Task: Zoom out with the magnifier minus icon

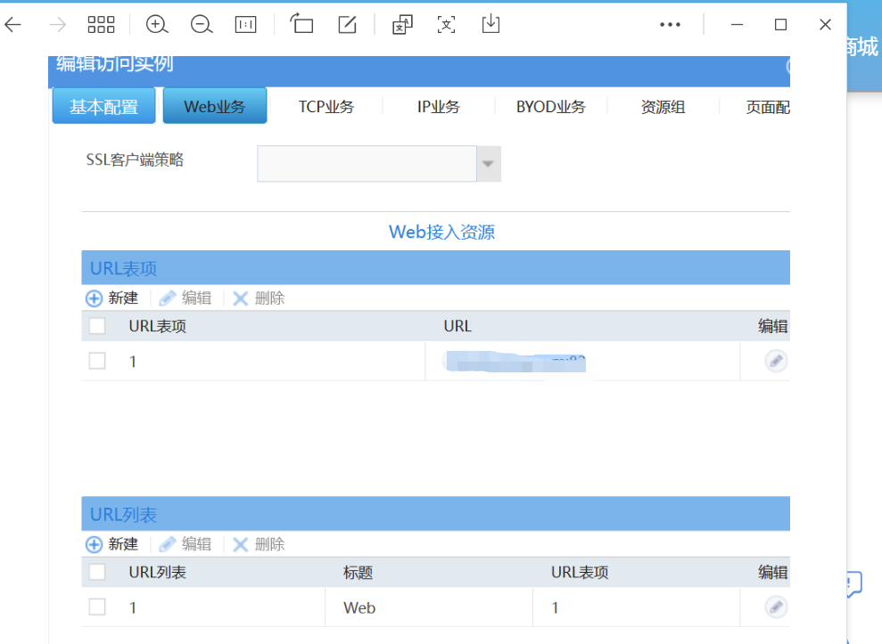Action: (x=202, y=25)
